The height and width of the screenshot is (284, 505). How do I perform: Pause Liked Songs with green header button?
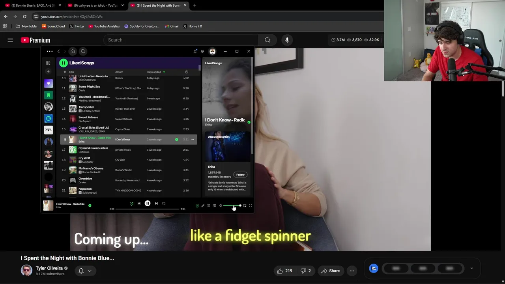coord(64,63)
